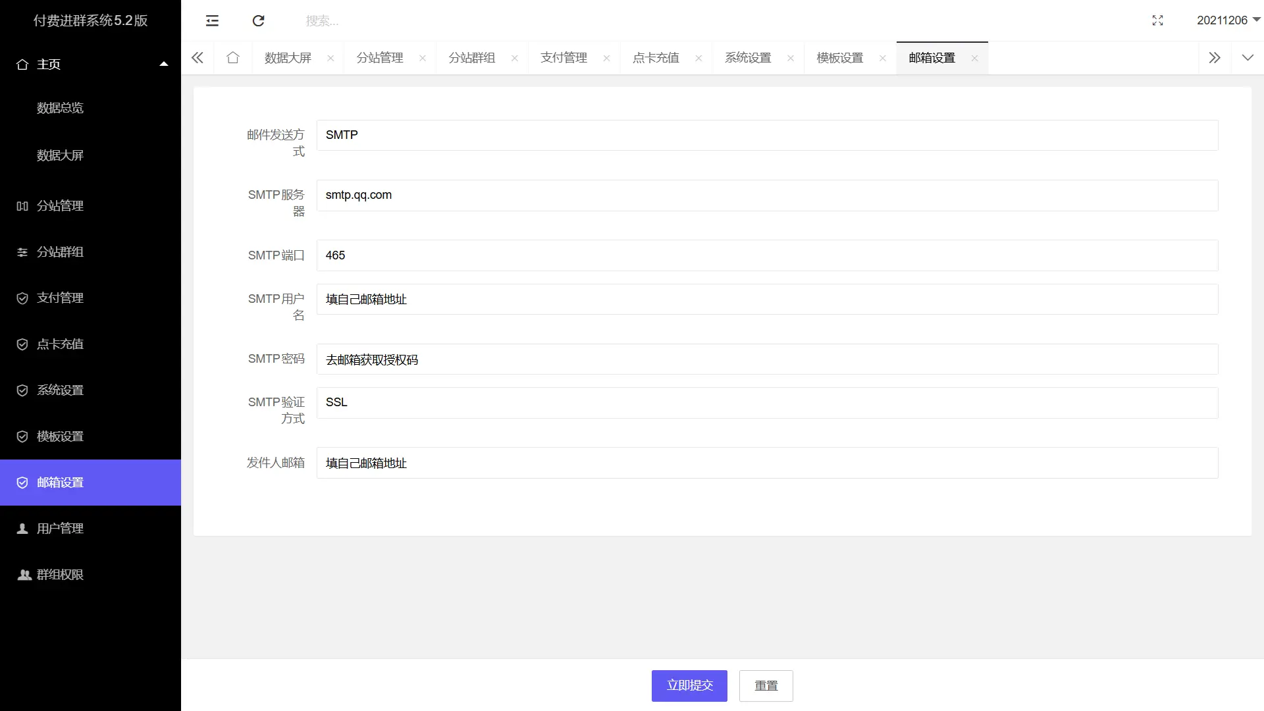This screenshot has height=711, width=1264.
Task: Open the tab options chevron on the far right
Action: [1248, 57]
